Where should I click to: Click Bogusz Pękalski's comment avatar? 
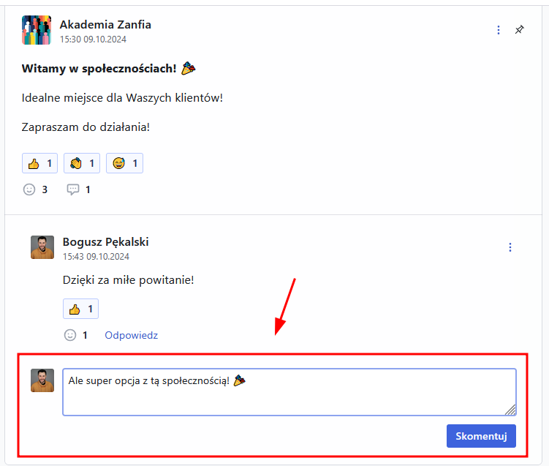pyautogui.click(x=42, y=247)
